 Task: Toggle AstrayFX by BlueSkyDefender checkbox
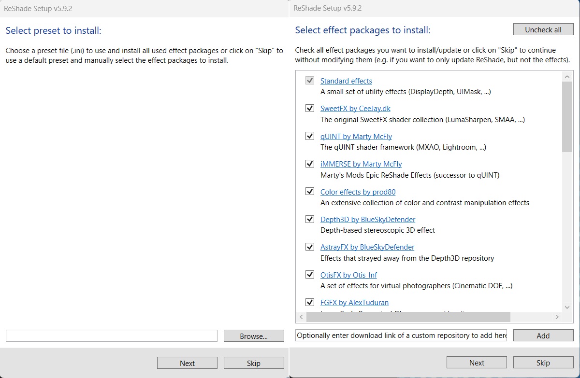[310, 247]
